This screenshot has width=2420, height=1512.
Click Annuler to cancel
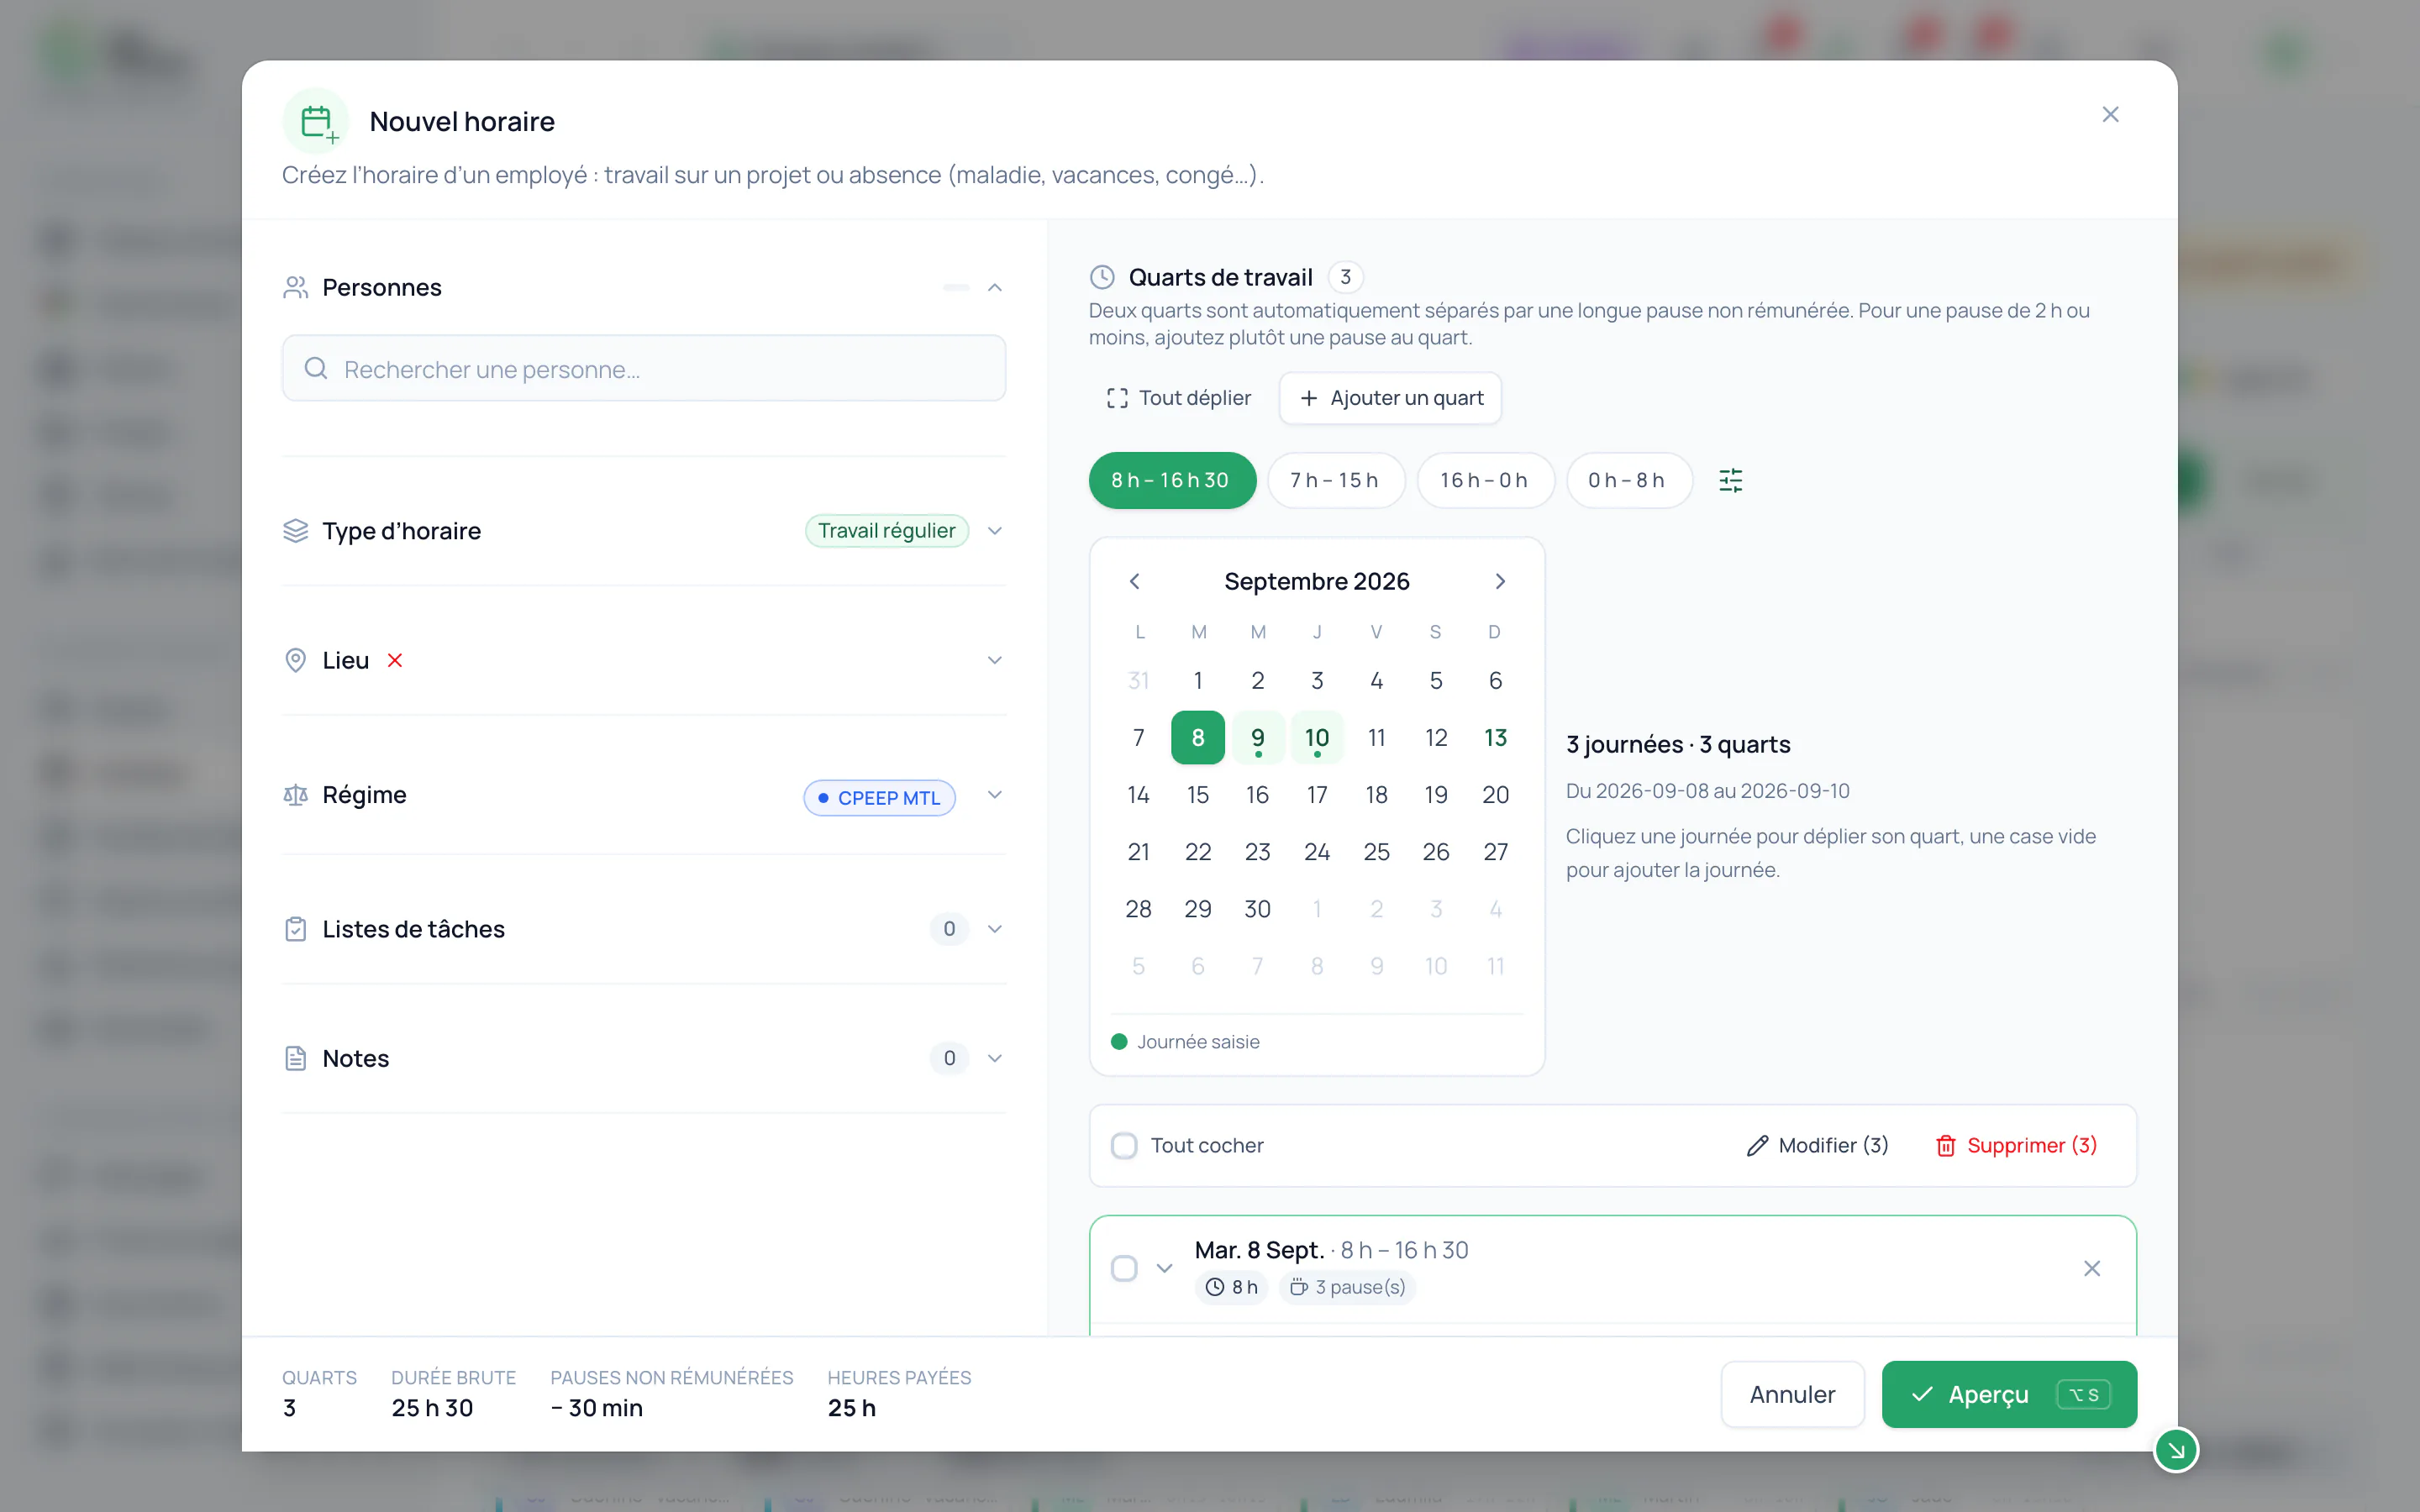[1792, 1394]
